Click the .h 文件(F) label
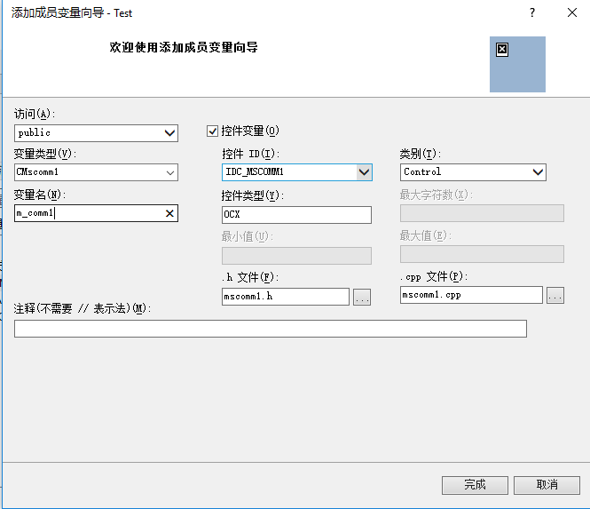The height and width of the screenshot is (509, 590). point(250,278)
